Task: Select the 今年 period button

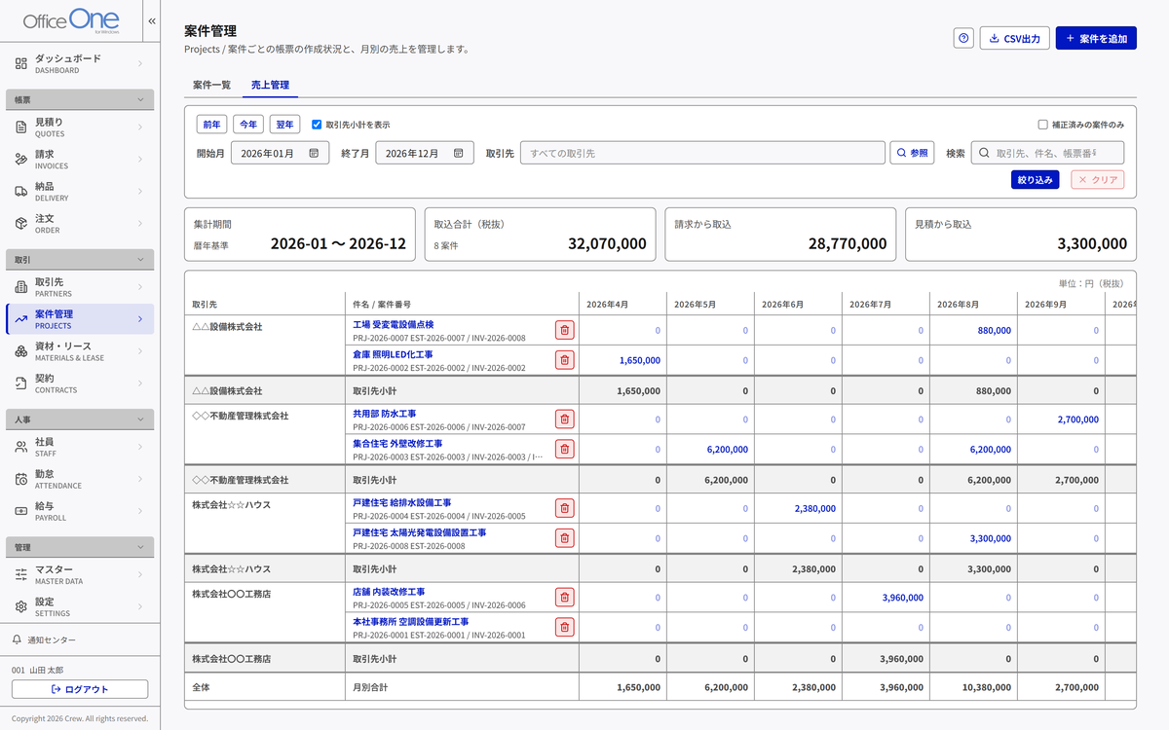Action: click(248, 125)
